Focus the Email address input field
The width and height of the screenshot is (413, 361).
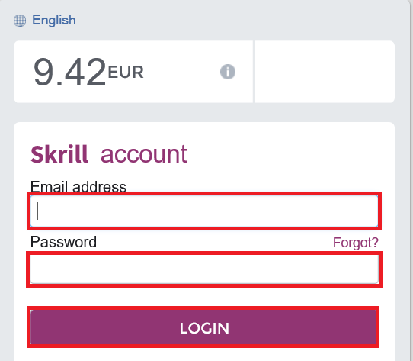click(x=204, y=211)
